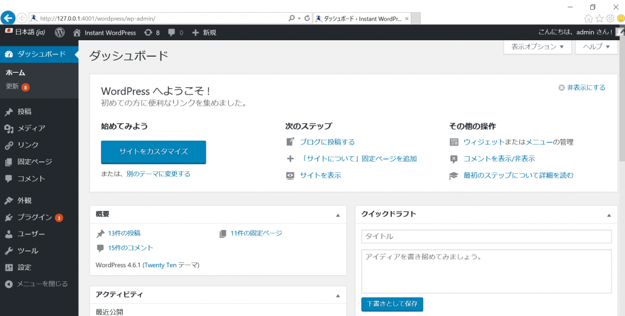Click the コメントを表示/非表示 link
The height and width of the screenshot is (316, 625).
point(499,159)
